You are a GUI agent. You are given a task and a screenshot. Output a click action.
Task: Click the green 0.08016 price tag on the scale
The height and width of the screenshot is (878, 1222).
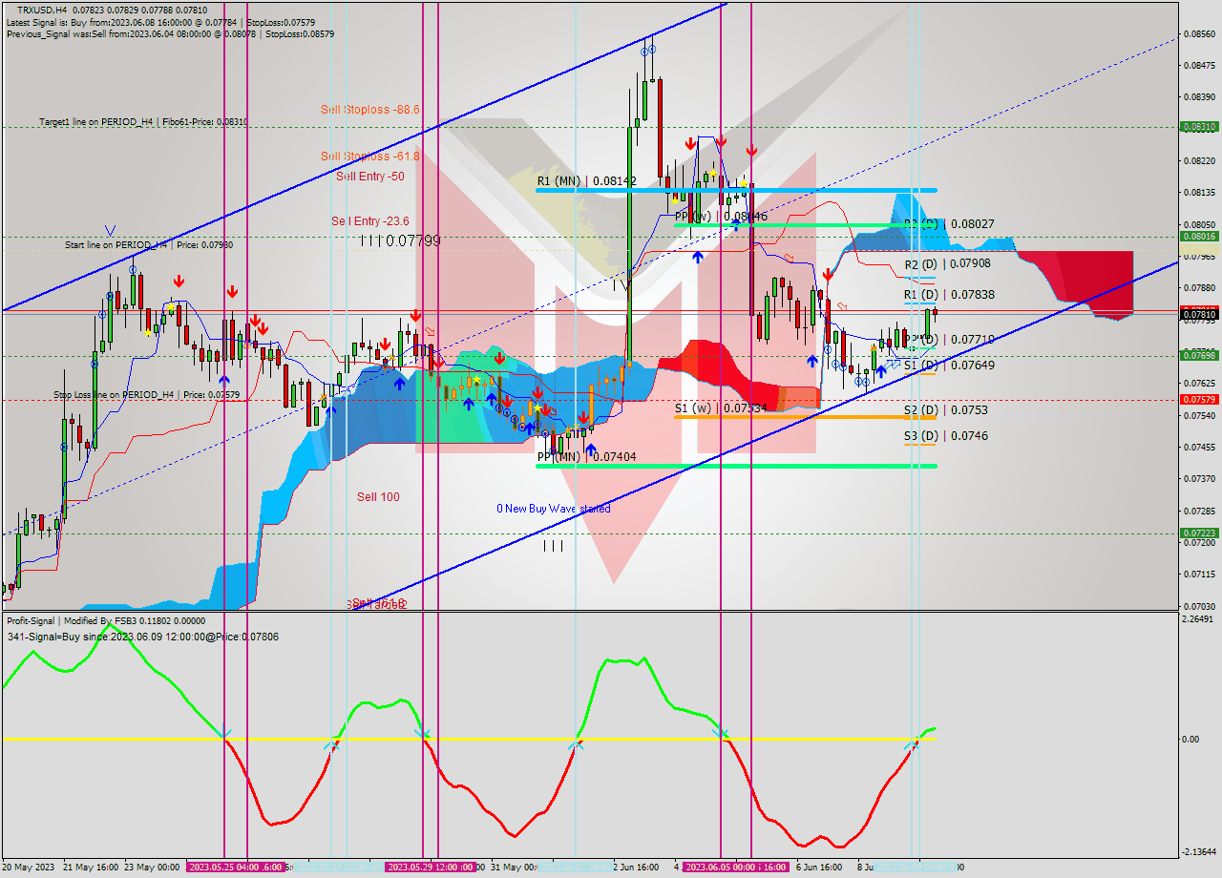1199,236
